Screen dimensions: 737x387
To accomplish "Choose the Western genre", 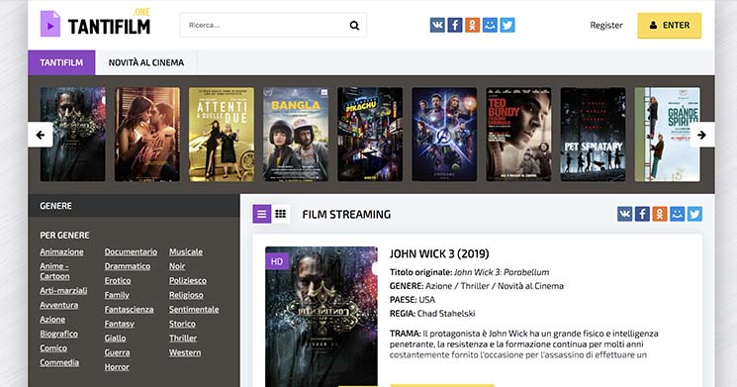I will [185, 352].
